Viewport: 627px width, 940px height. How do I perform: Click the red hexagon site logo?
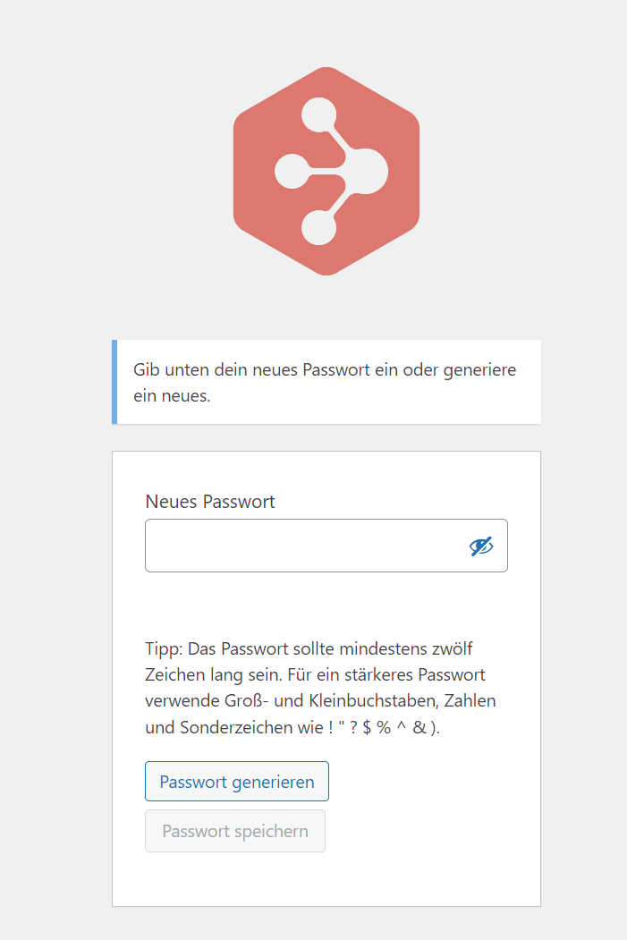pyautogui.click(x=326, y=172)
